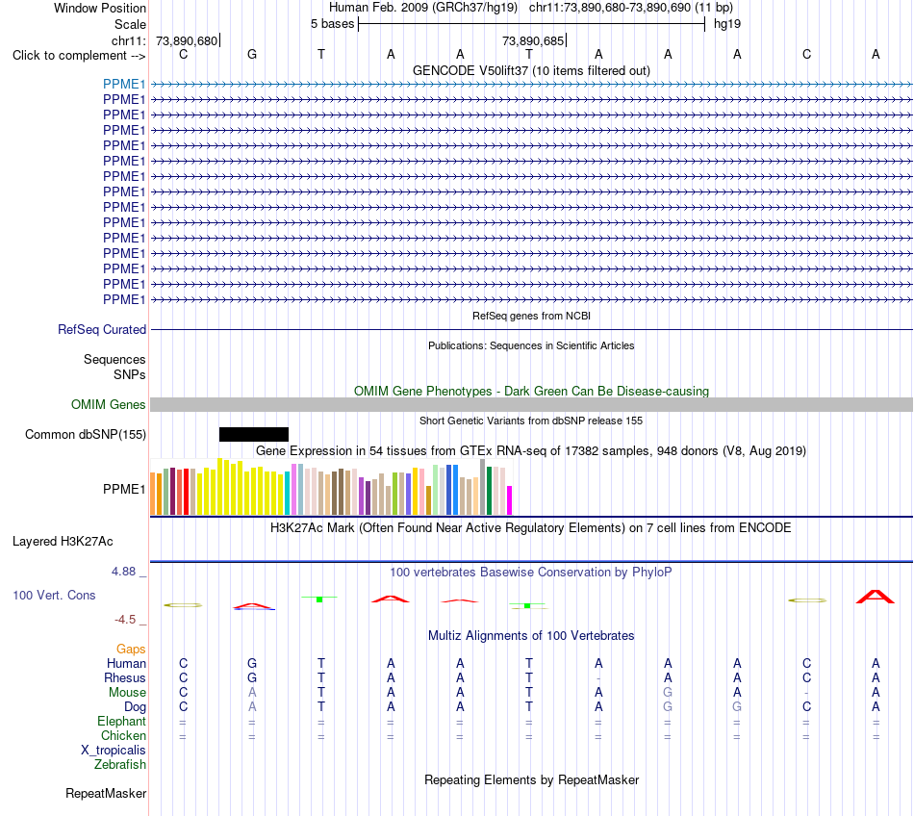Select the G base in the complement sequence row
914x816 pixels.
[252, 54]
